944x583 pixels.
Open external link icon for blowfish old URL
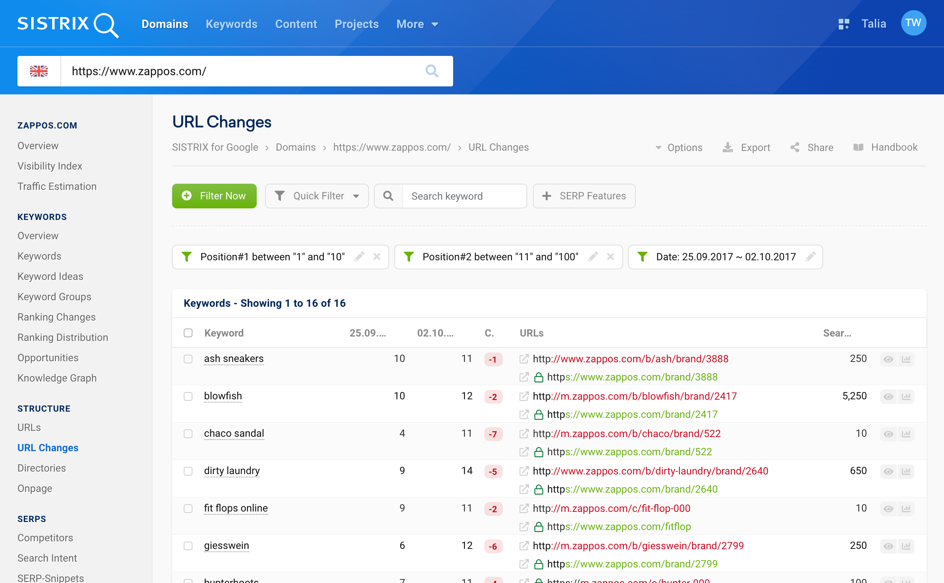coord(524,396)
